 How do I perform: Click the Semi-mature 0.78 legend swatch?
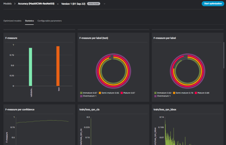tap(174, 93)
